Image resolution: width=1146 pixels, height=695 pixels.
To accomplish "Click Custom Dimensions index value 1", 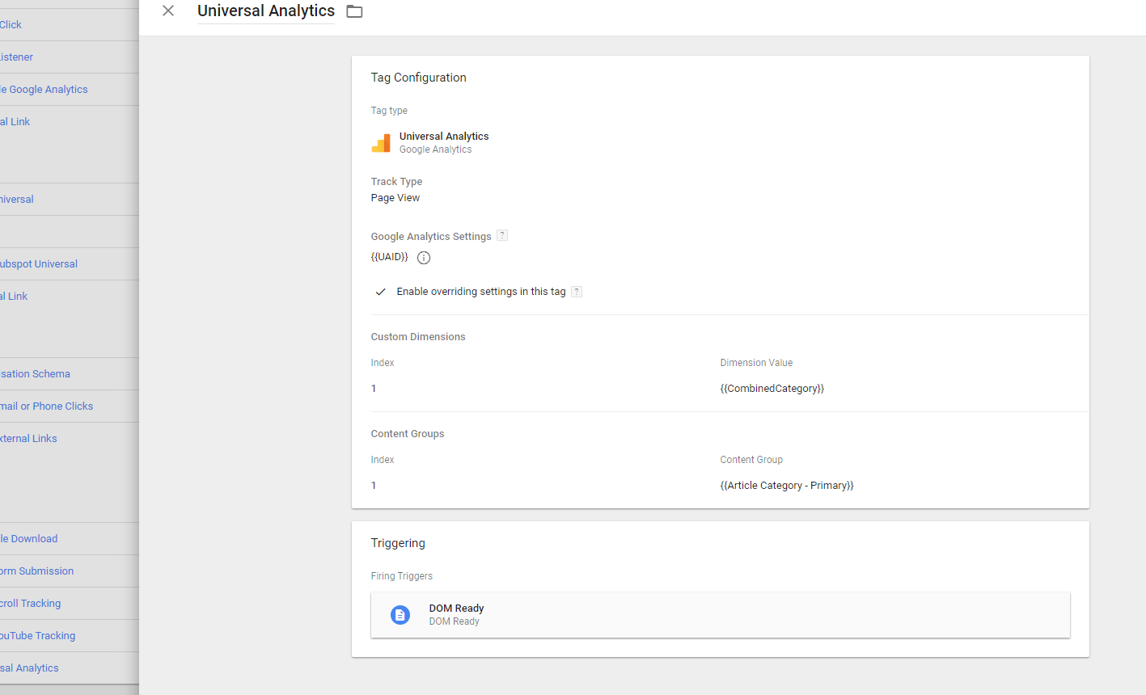I will pos(374,389).
